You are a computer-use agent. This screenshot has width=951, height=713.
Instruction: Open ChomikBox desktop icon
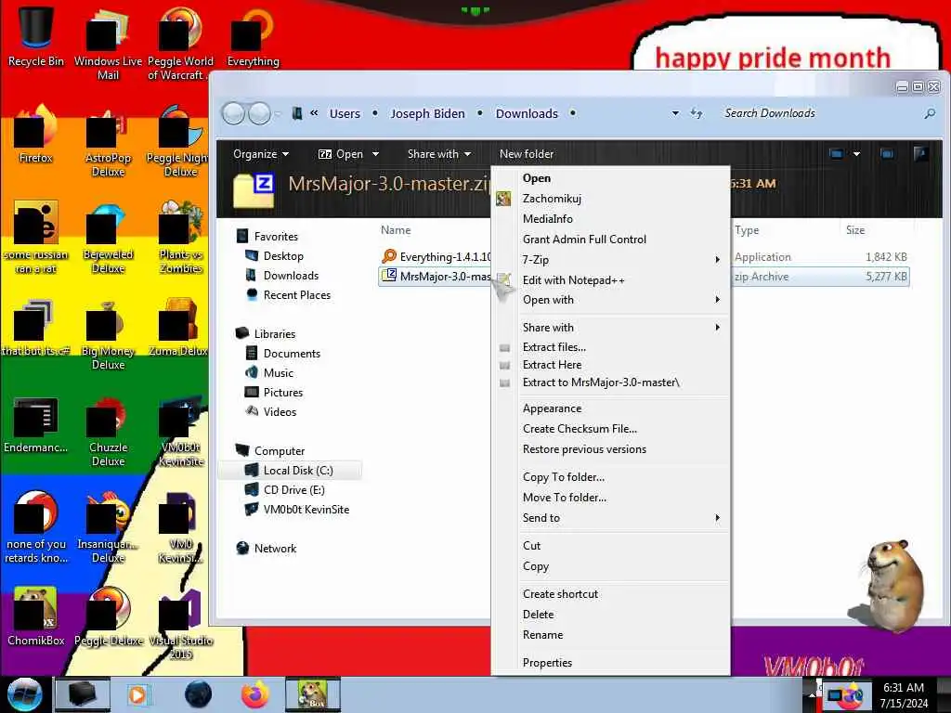(x=36, y=616)
